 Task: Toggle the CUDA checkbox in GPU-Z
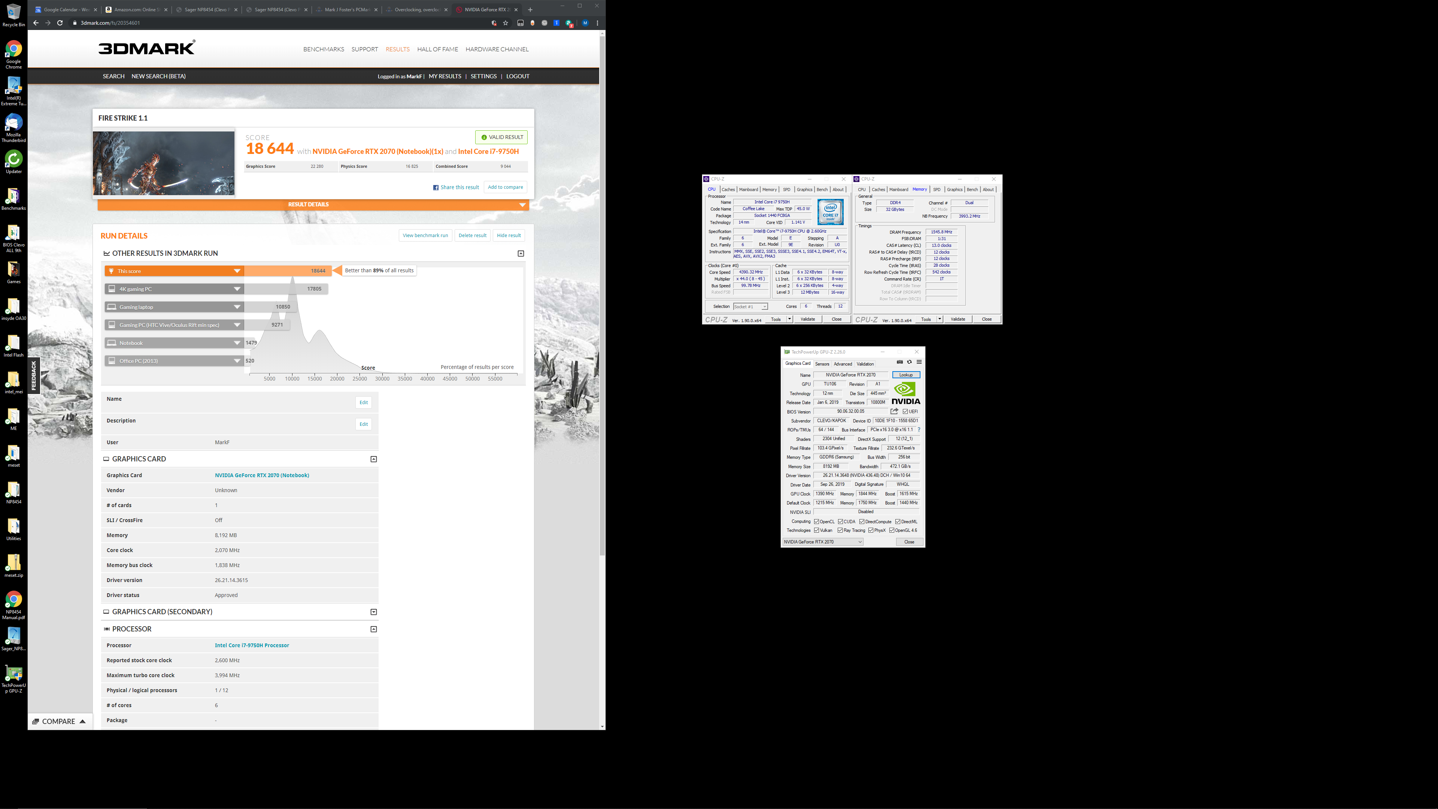(x=840, y=521)
